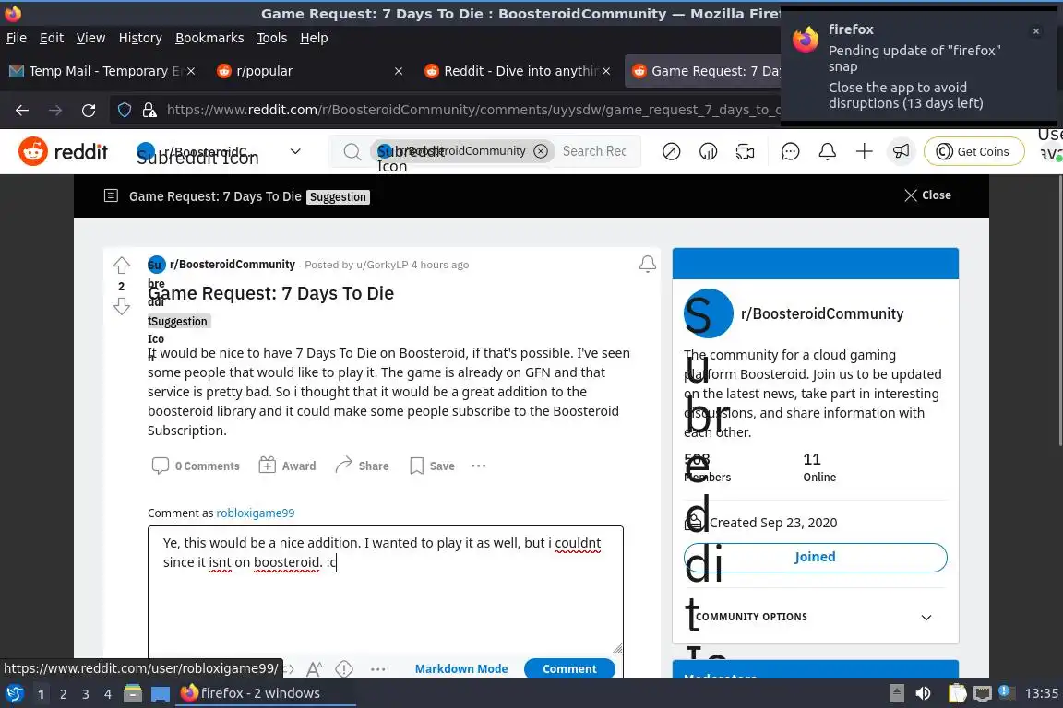The width and height of the screenshot is (1063, 708).
Task: Close the Temp Mail tab
Action: 191,71
